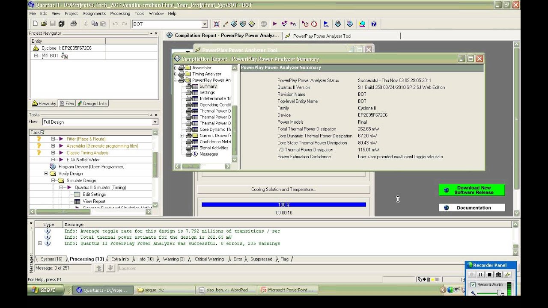This screenshot has width=548, height=308.
Task: Open the Tools menu
Action: click(x=140, y=14)
